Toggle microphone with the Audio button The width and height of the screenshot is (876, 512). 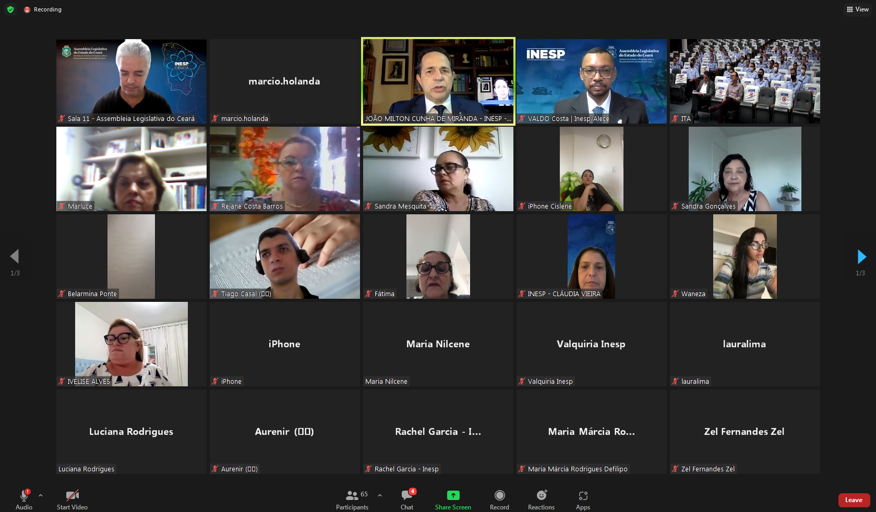[24, 499]
